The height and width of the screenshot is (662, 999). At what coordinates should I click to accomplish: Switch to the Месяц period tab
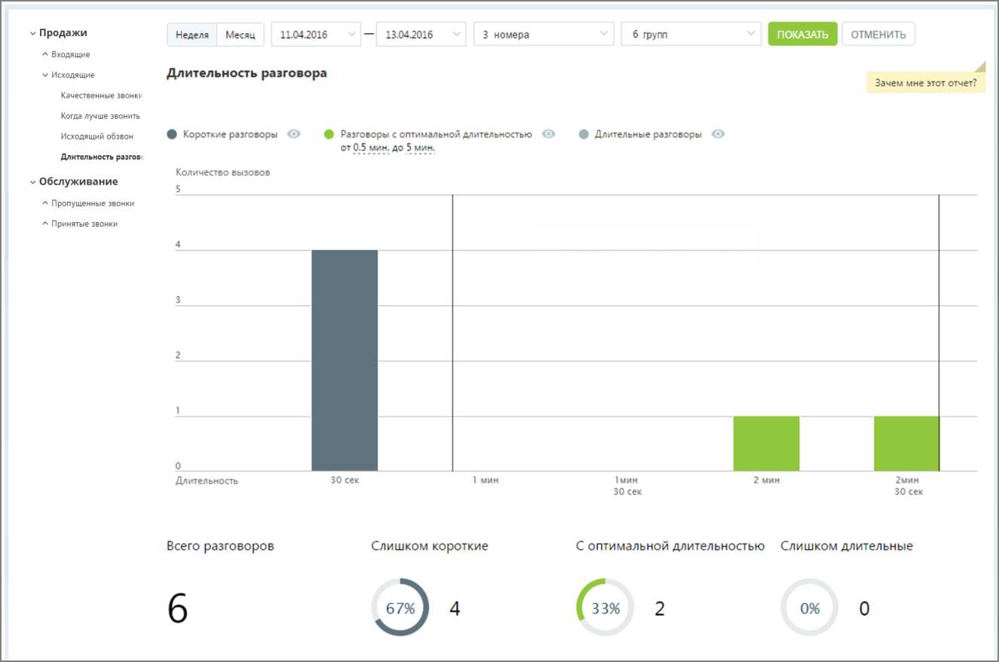[241, 35]
